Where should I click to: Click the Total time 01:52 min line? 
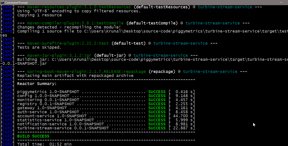point(44,144)
